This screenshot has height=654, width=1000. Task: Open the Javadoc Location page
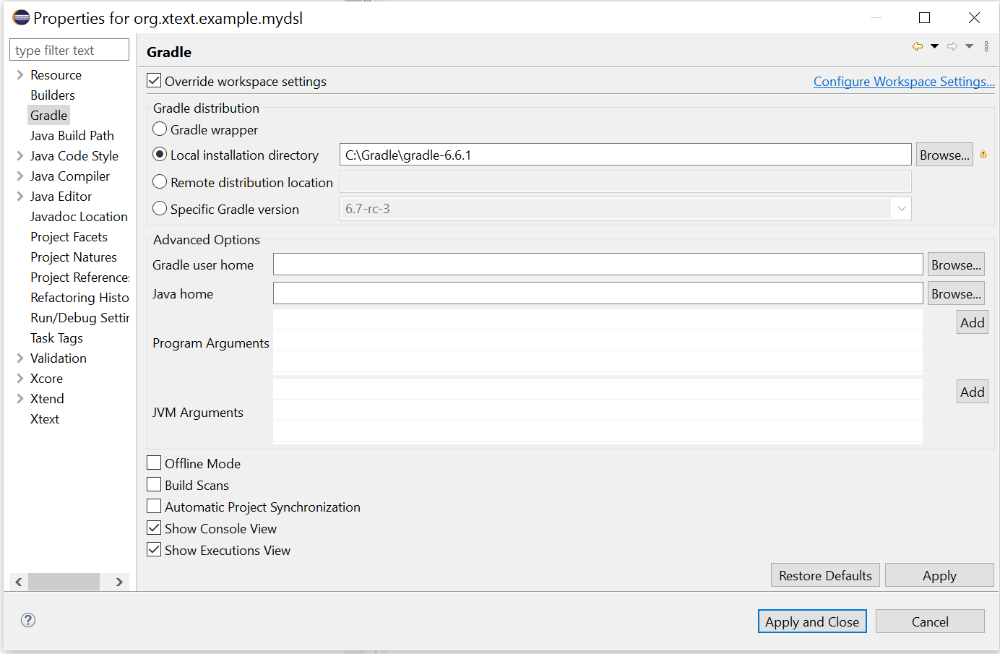tap(79, 217)
